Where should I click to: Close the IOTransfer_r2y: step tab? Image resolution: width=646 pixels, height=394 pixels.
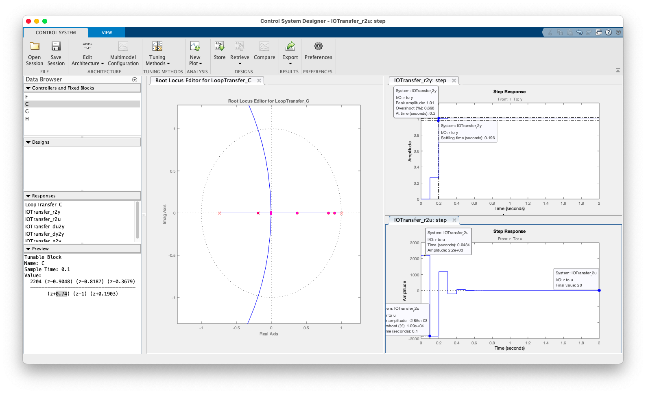[454, 81]
